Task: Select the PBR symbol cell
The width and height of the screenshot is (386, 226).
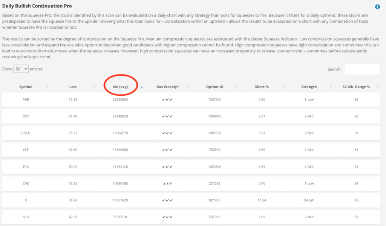Action: pyautogui.click(x=26, y=99)
